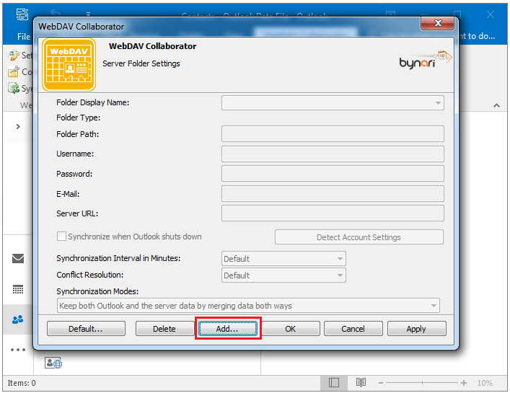Click the E-Mail input field
Image resolution: width=510 pixels, height=393 pixels.
[333, 194]
